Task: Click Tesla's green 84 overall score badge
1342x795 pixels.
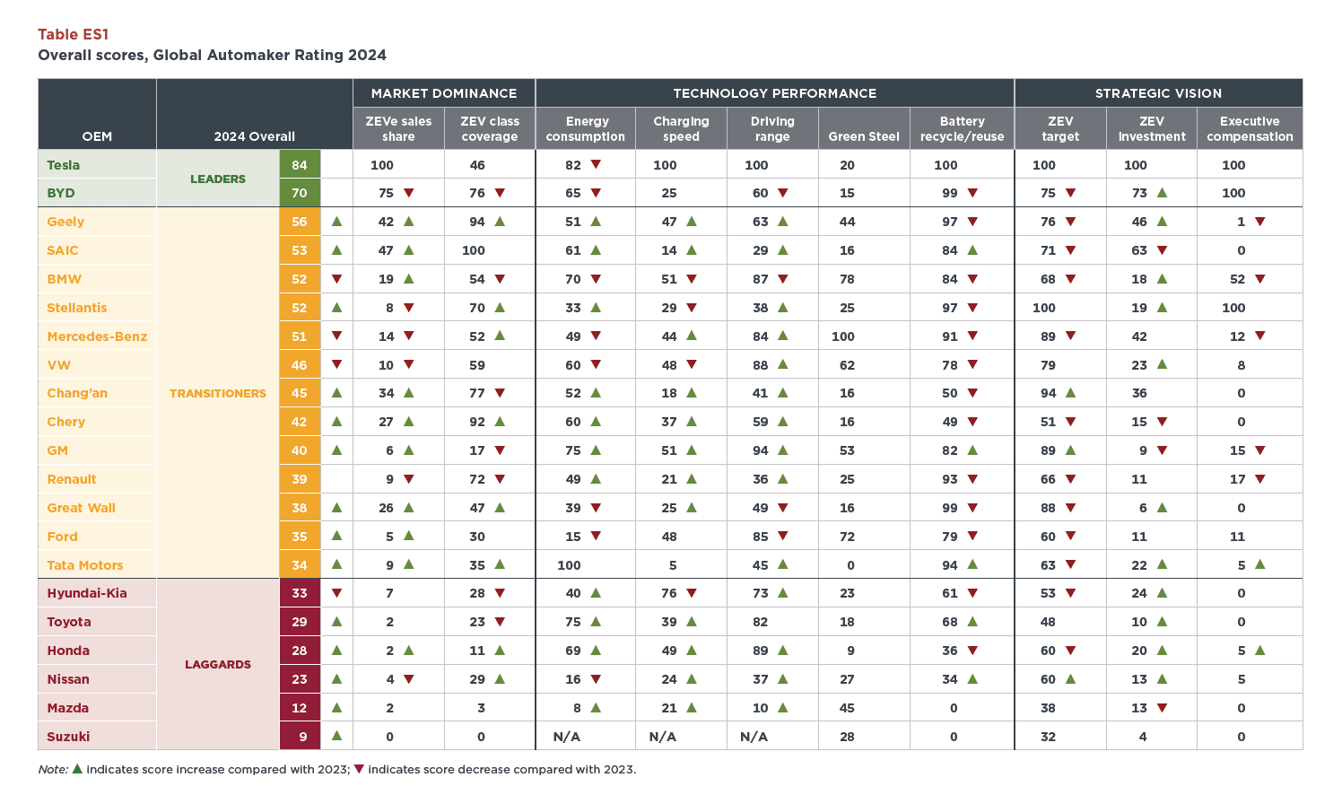Action: 300,165
